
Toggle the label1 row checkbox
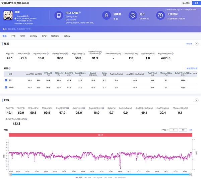(6, 87)
